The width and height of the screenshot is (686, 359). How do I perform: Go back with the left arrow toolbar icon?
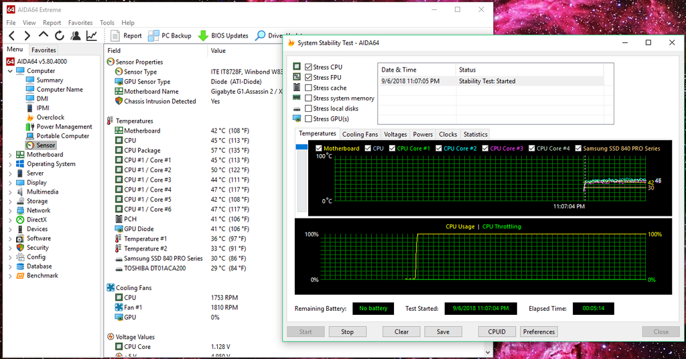pos(12,36)
